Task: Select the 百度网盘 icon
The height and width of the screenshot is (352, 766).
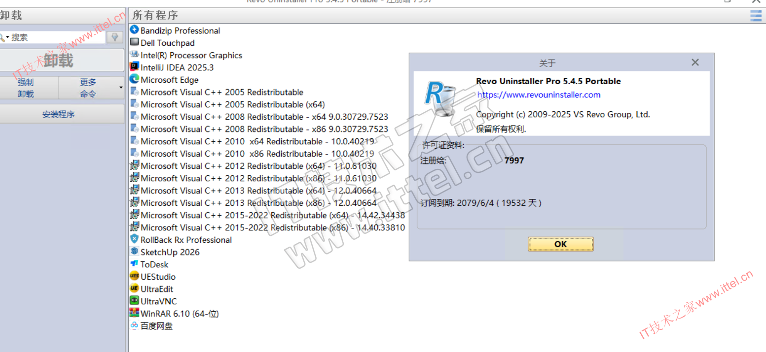Action: 134,325
